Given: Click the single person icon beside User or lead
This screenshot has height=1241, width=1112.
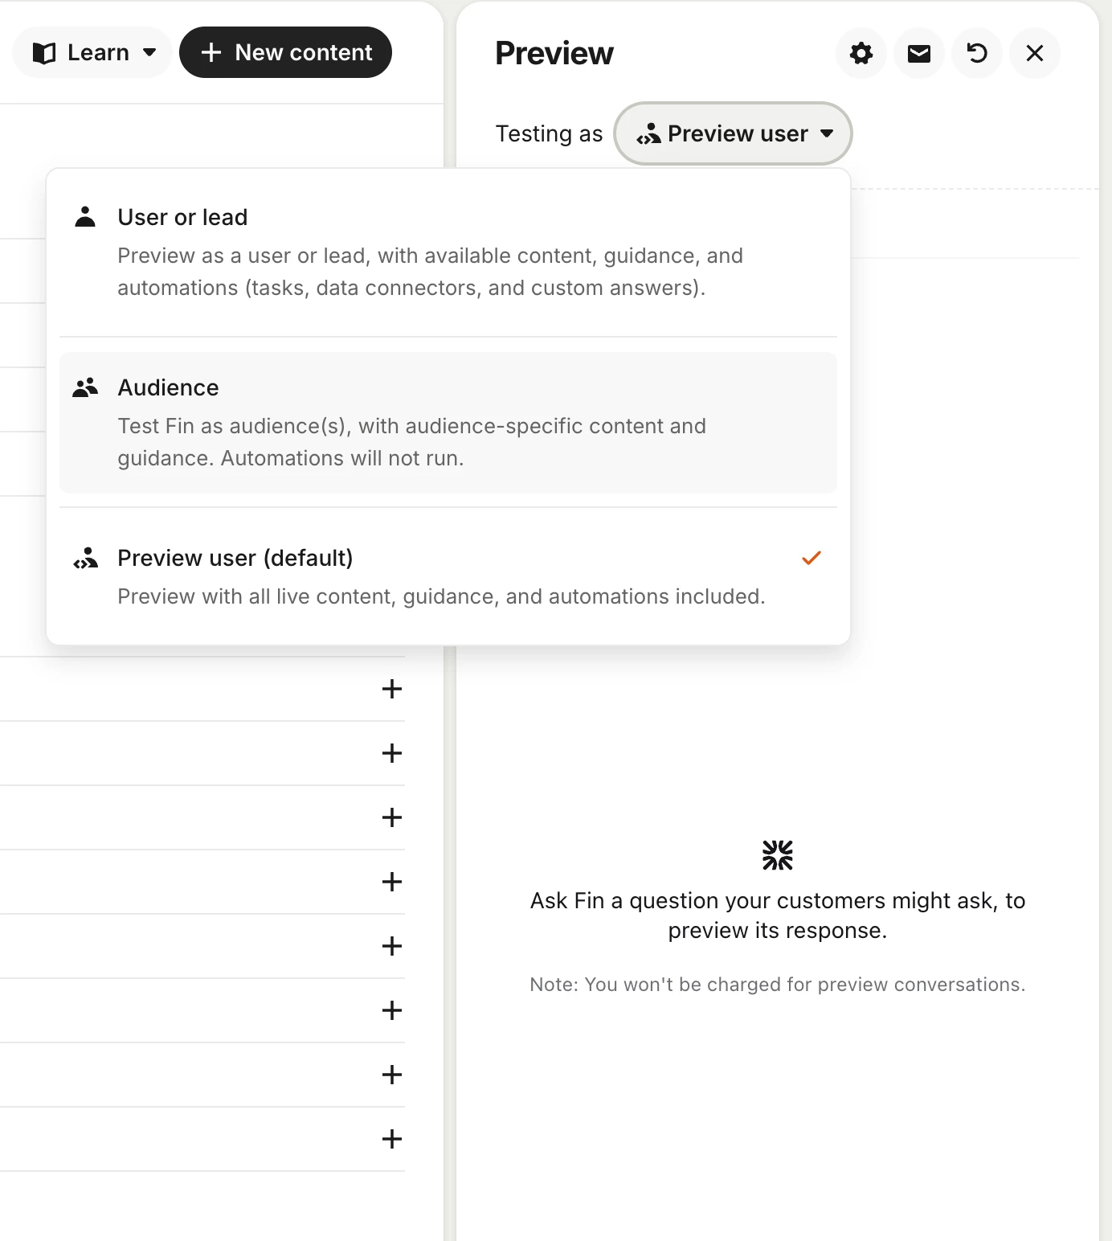Looking at the screenshot, I should [85, 217].
